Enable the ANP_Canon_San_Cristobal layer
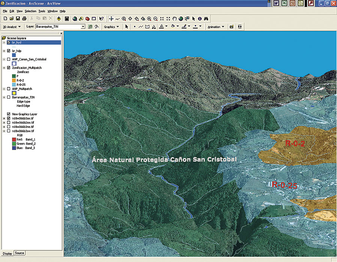 tap(9, 59)
